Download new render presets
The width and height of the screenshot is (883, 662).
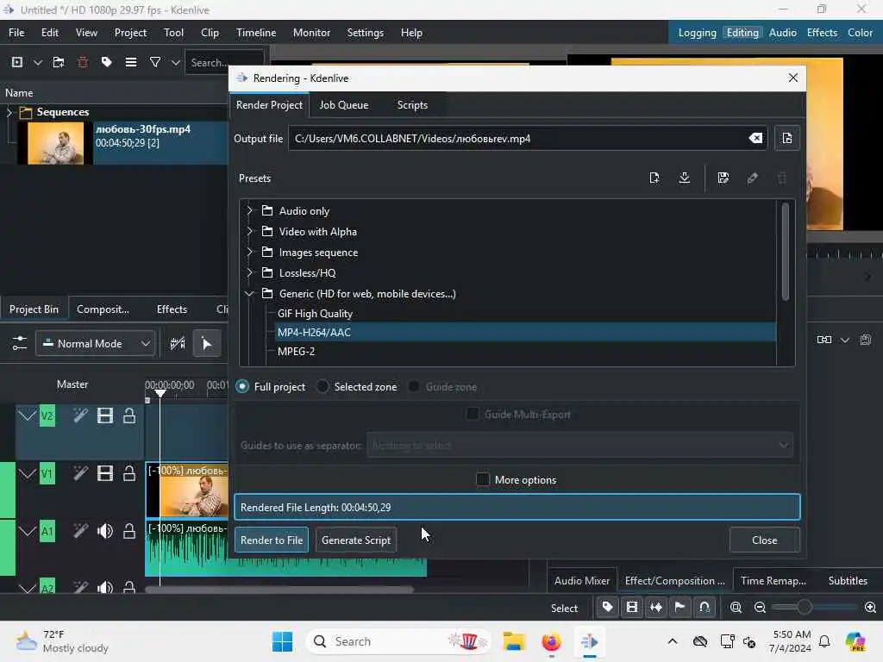pos(684,178)
